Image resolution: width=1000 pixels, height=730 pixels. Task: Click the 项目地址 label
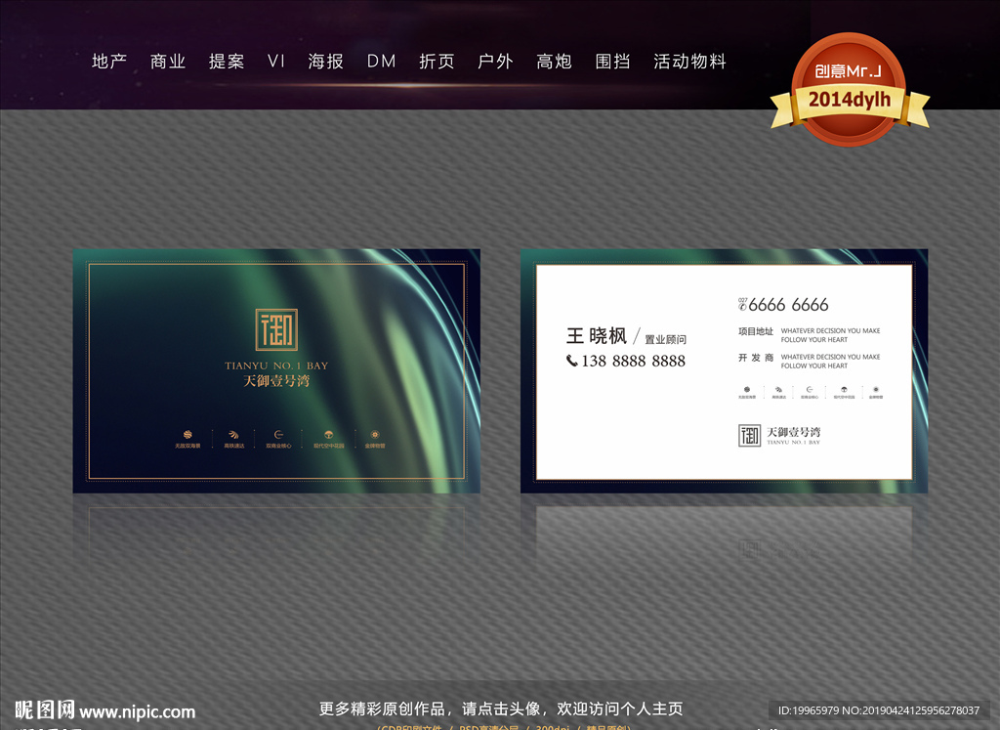pos(756,331)
